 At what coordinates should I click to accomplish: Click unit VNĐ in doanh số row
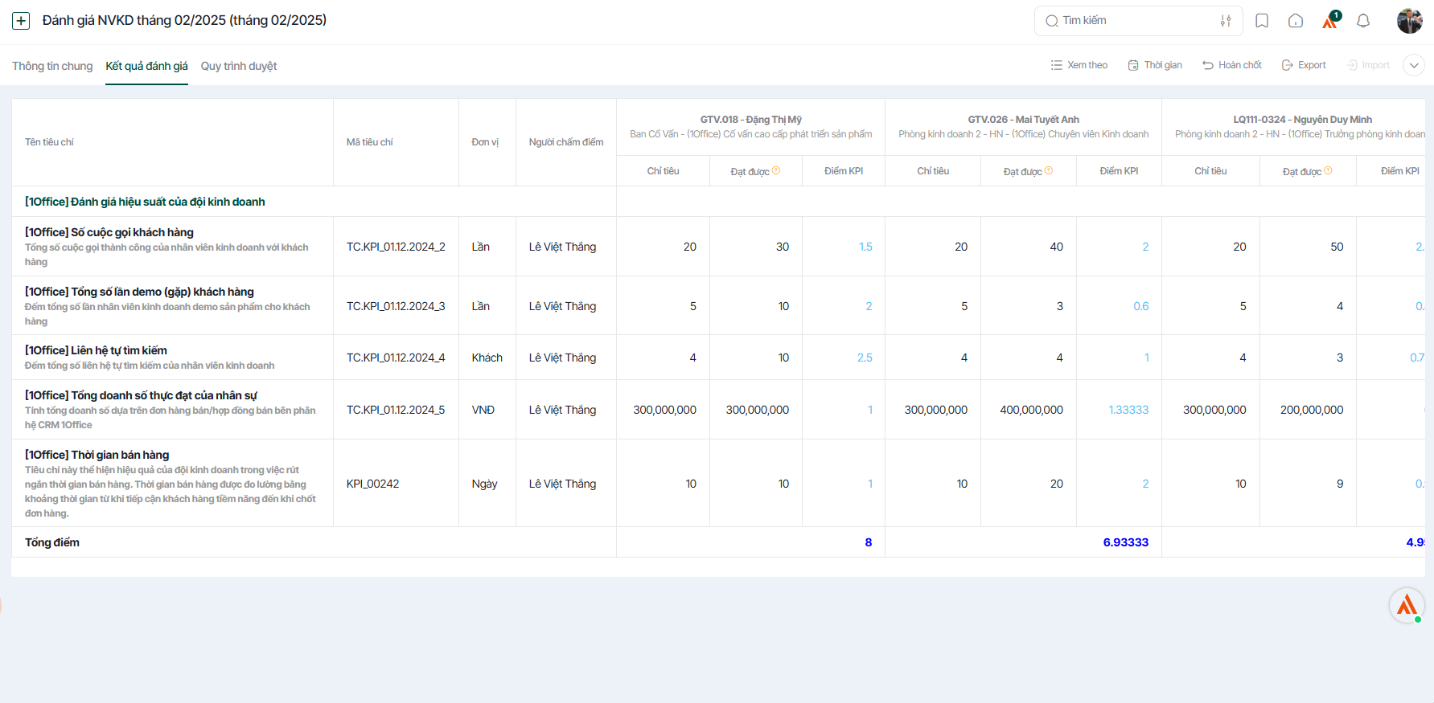click(x=483, y=410)
